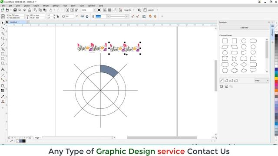Click the Paste icon in toolbar
The image size is (278, 156).
click(45, 10)
